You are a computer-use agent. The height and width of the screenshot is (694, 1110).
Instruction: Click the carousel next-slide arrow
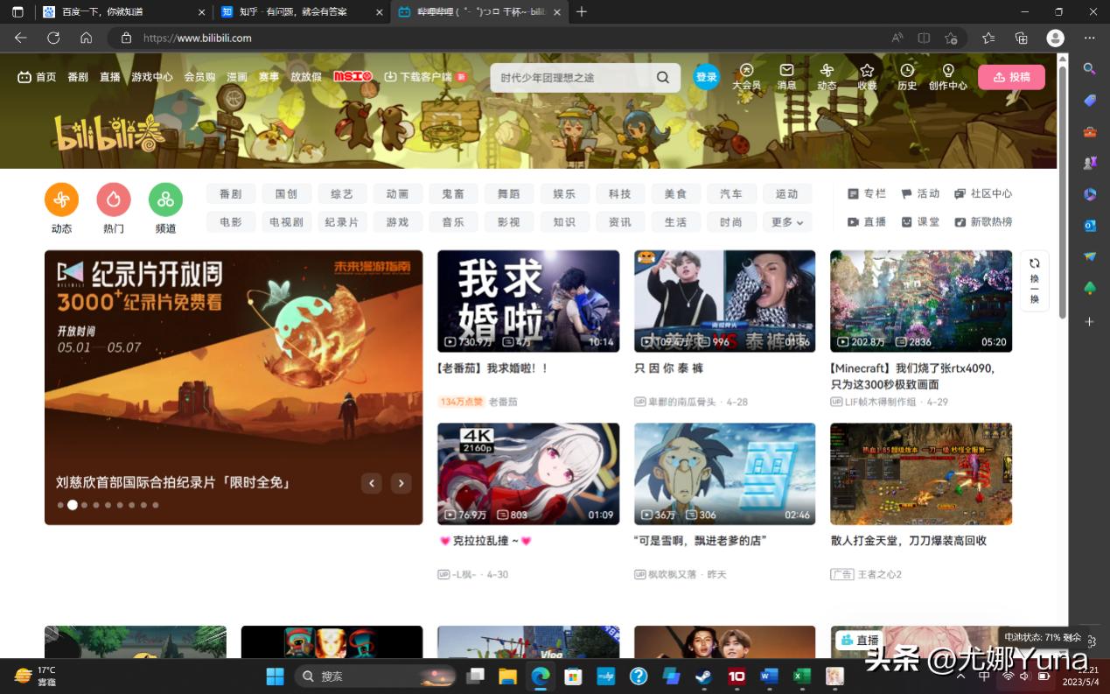coord(401,483)
